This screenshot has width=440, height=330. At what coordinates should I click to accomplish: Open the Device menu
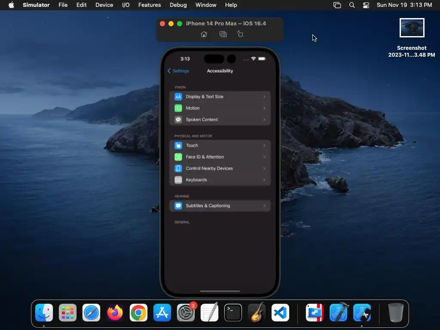click(104, 5)
